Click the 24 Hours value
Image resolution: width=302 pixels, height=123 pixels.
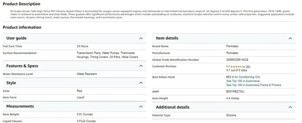pos(82,46)
